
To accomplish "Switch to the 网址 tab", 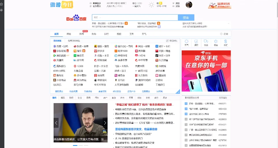I will pyautogui.click(x=69, y=34).
